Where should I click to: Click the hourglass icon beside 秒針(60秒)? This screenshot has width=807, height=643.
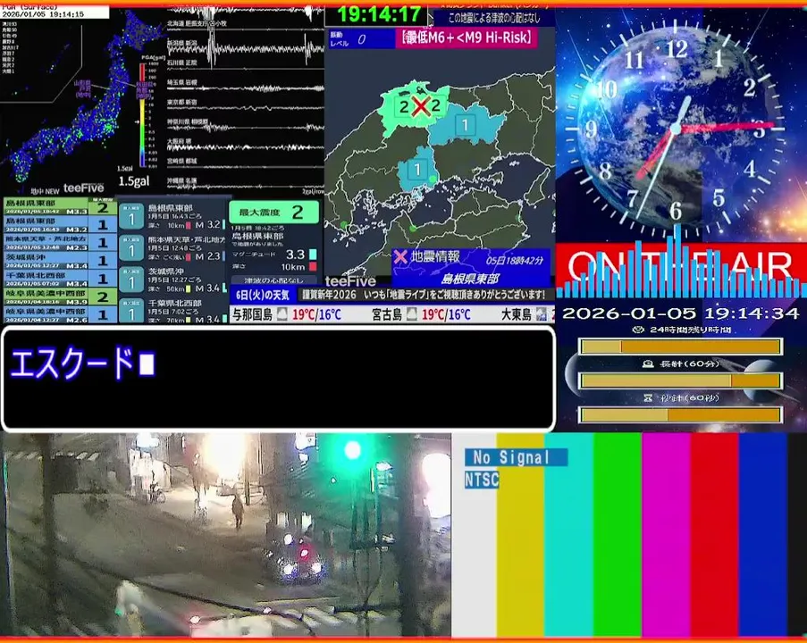[648, 397]
